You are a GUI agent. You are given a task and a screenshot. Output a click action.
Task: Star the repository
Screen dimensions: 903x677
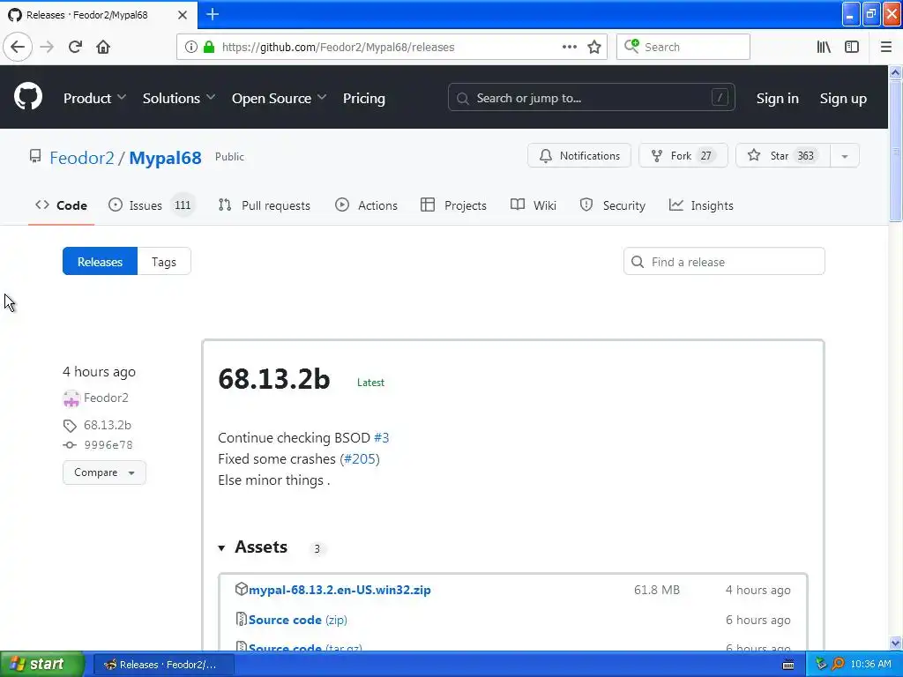coord(783,156)
